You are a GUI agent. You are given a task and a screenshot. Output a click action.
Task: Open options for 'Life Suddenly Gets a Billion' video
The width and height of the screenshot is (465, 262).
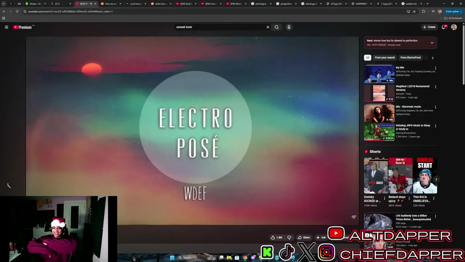coord(435,216)
